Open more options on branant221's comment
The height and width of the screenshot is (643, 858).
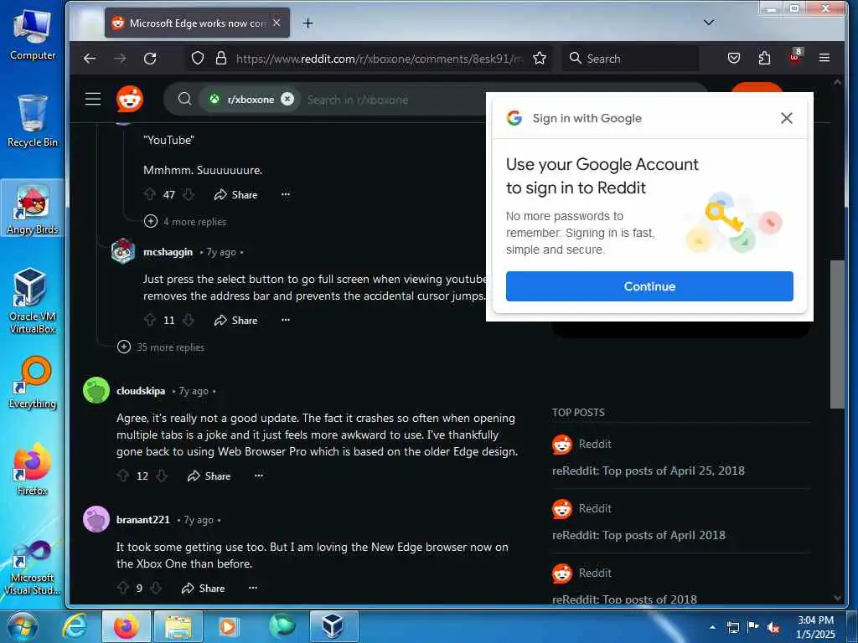[253, 588]
